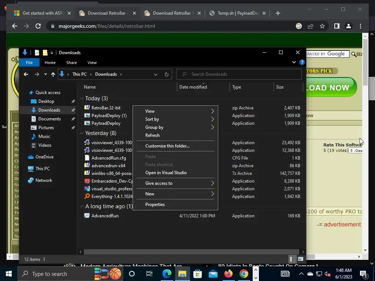
Task: Select This PC in navigation pane
Action: tap(42, 169)
